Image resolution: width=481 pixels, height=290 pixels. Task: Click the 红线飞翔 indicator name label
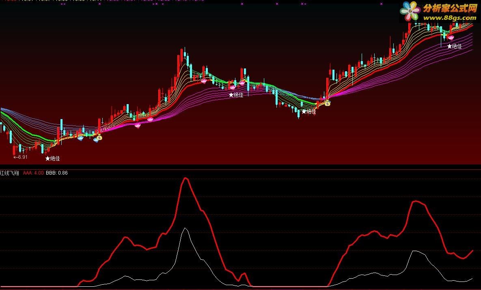(x=9, y=173)
